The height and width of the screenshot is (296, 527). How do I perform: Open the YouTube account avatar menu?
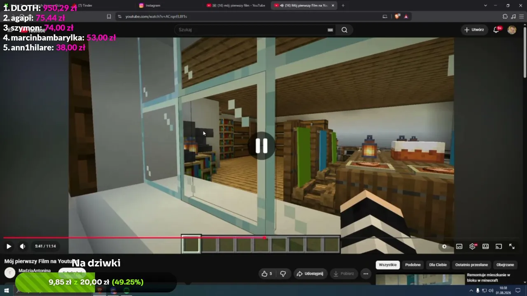tap(512, 30)
